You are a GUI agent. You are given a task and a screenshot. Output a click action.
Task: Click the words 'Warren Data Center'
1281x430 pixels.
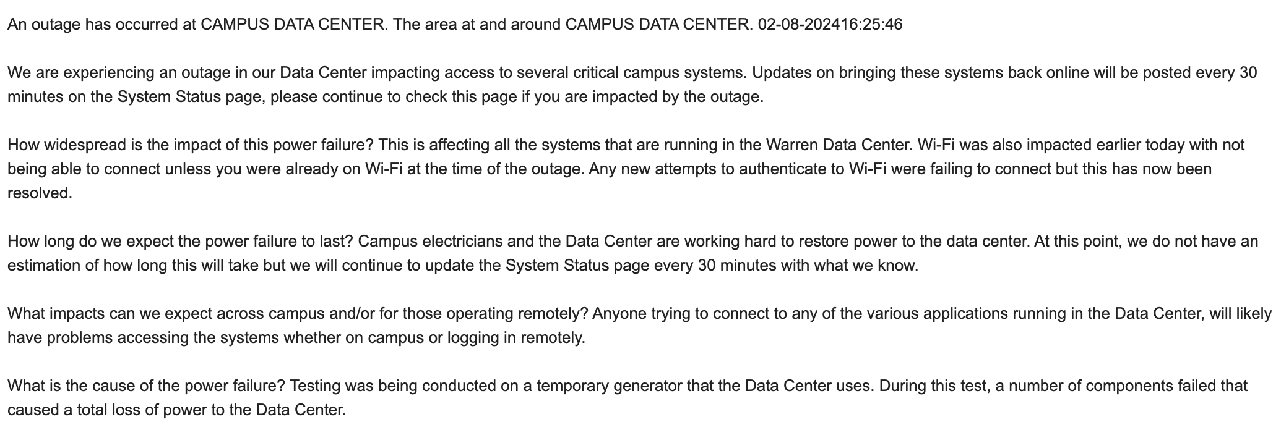coord(839,145)
